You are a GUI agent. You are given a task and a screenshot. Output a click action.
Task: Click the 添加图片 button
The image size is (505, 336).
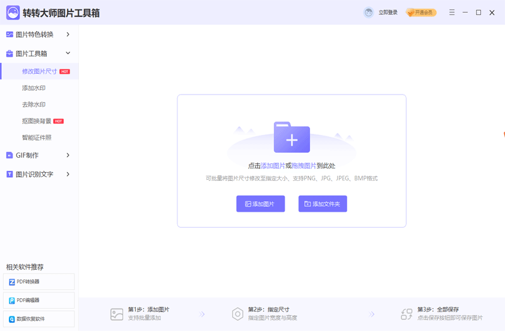tap(261, 204)
